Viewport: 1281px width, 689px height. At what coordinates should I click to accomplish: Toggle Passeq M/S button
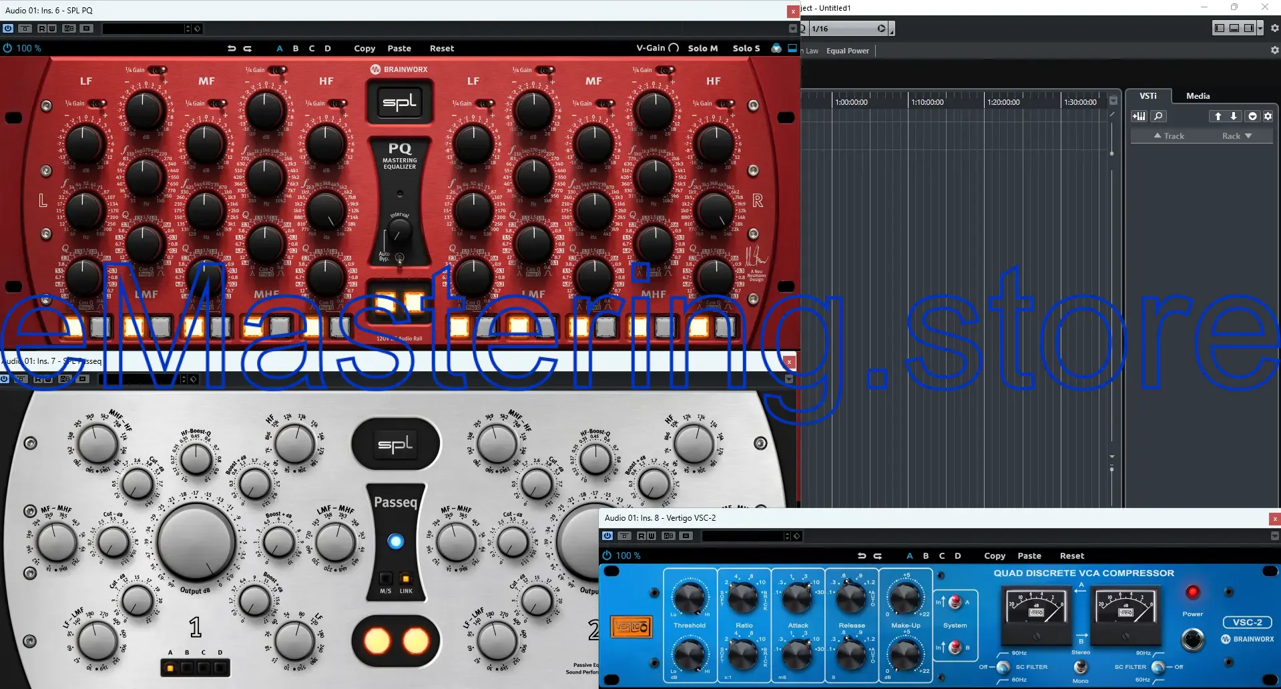pos(386,578)
